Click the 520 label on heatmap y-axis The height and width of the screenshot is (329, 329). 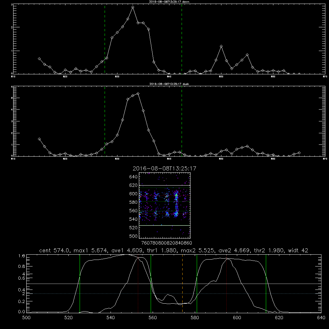click(x=133, y=228)
